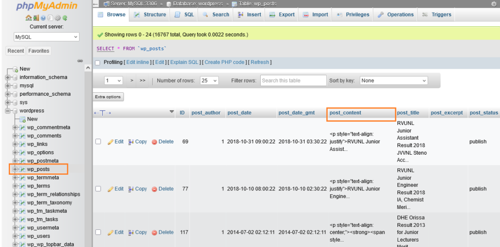500x247 pixels.
Task: Enable the Profiling checkbox
Action: (x=98, y=63)
